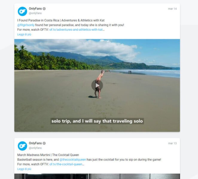
Task: Play the Costa Rica beach video
Action: coord(97,85)
